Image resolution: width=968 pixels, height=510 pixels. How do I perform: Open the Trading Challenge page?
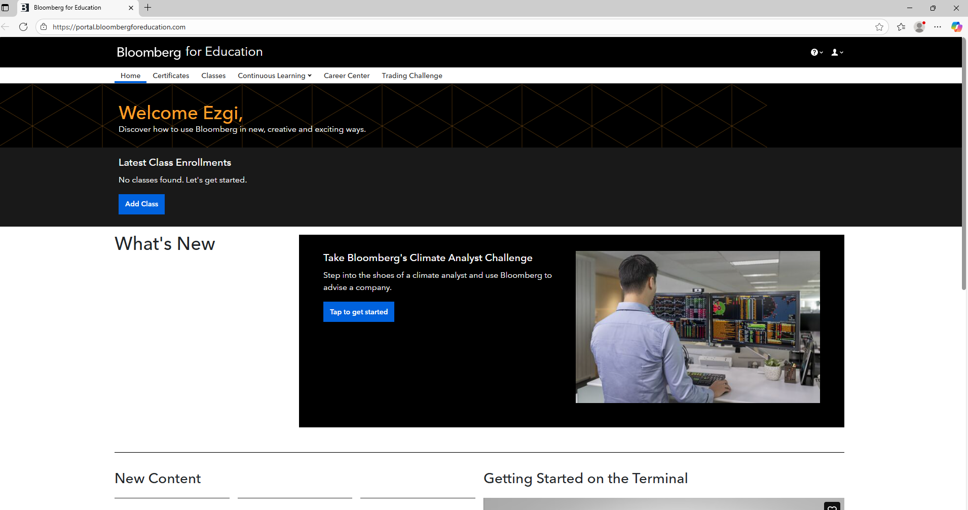point(412,76)
